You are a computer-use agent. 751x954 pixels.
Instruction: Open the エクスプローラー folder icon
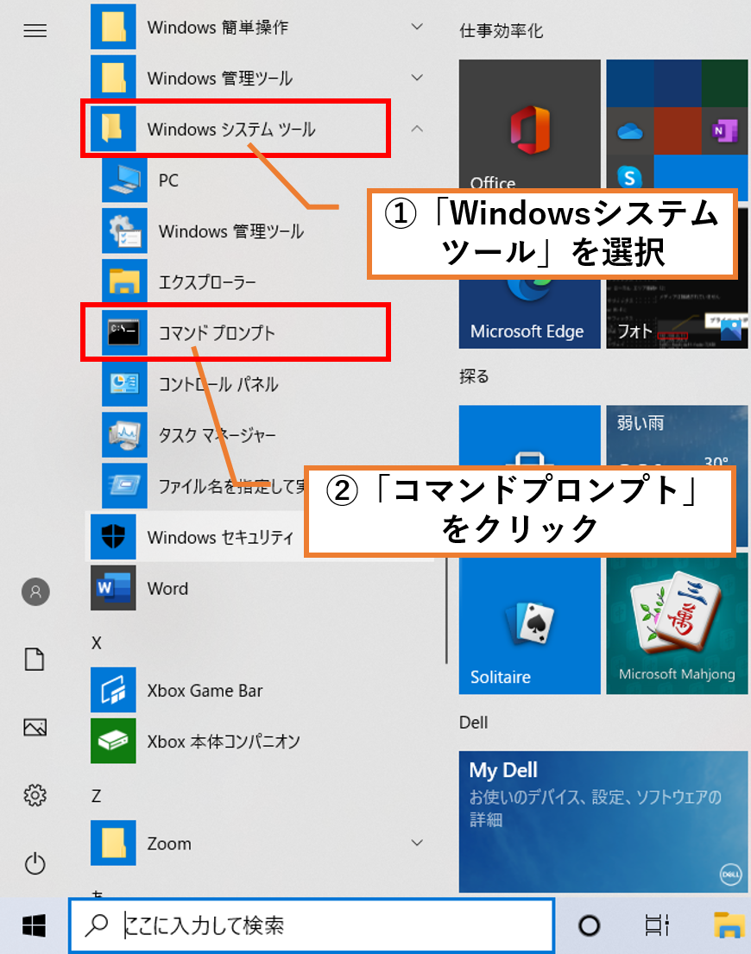[x=124, y=282]
